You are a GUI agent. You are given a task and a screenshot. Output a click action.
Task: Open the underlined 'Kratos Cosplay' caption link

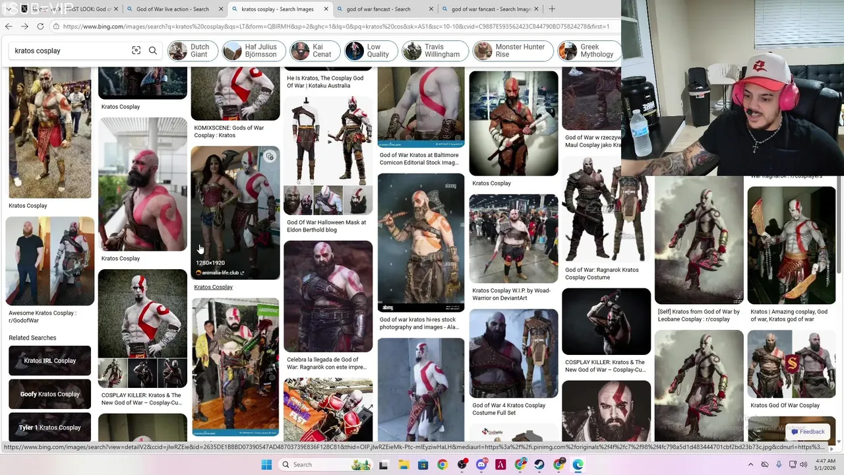pyautogui.click(x=213, y=287)
